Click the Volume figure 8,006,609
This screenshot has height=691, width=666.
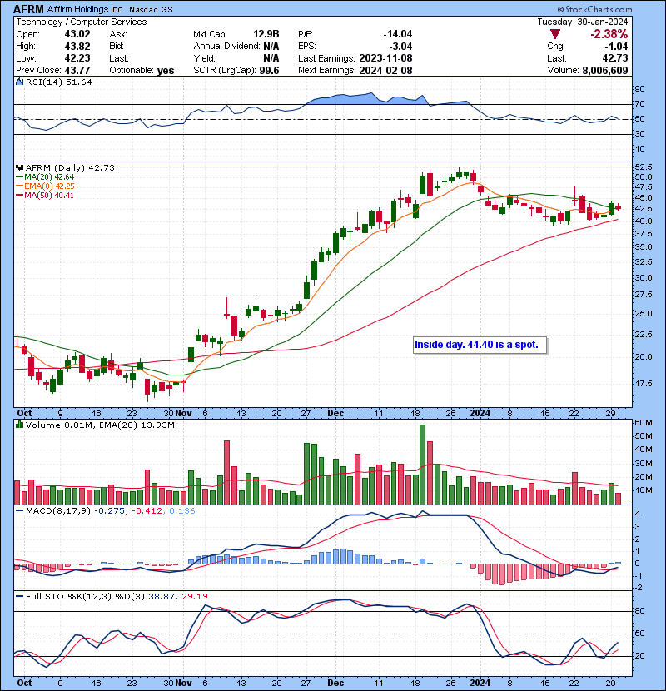pyautogui.click(x=604, y=71)
